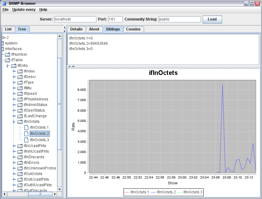Click the ifOutNUcastPkts folder icon
The height and width of the screenshot is (199, 262).
click(x=20, y=185)
